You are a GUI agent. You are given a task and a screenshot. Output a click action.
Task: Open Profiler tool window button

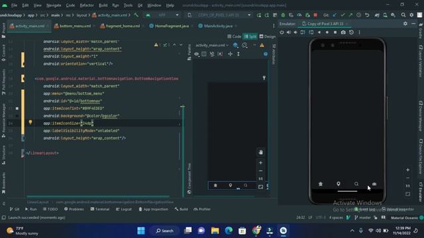202,209
